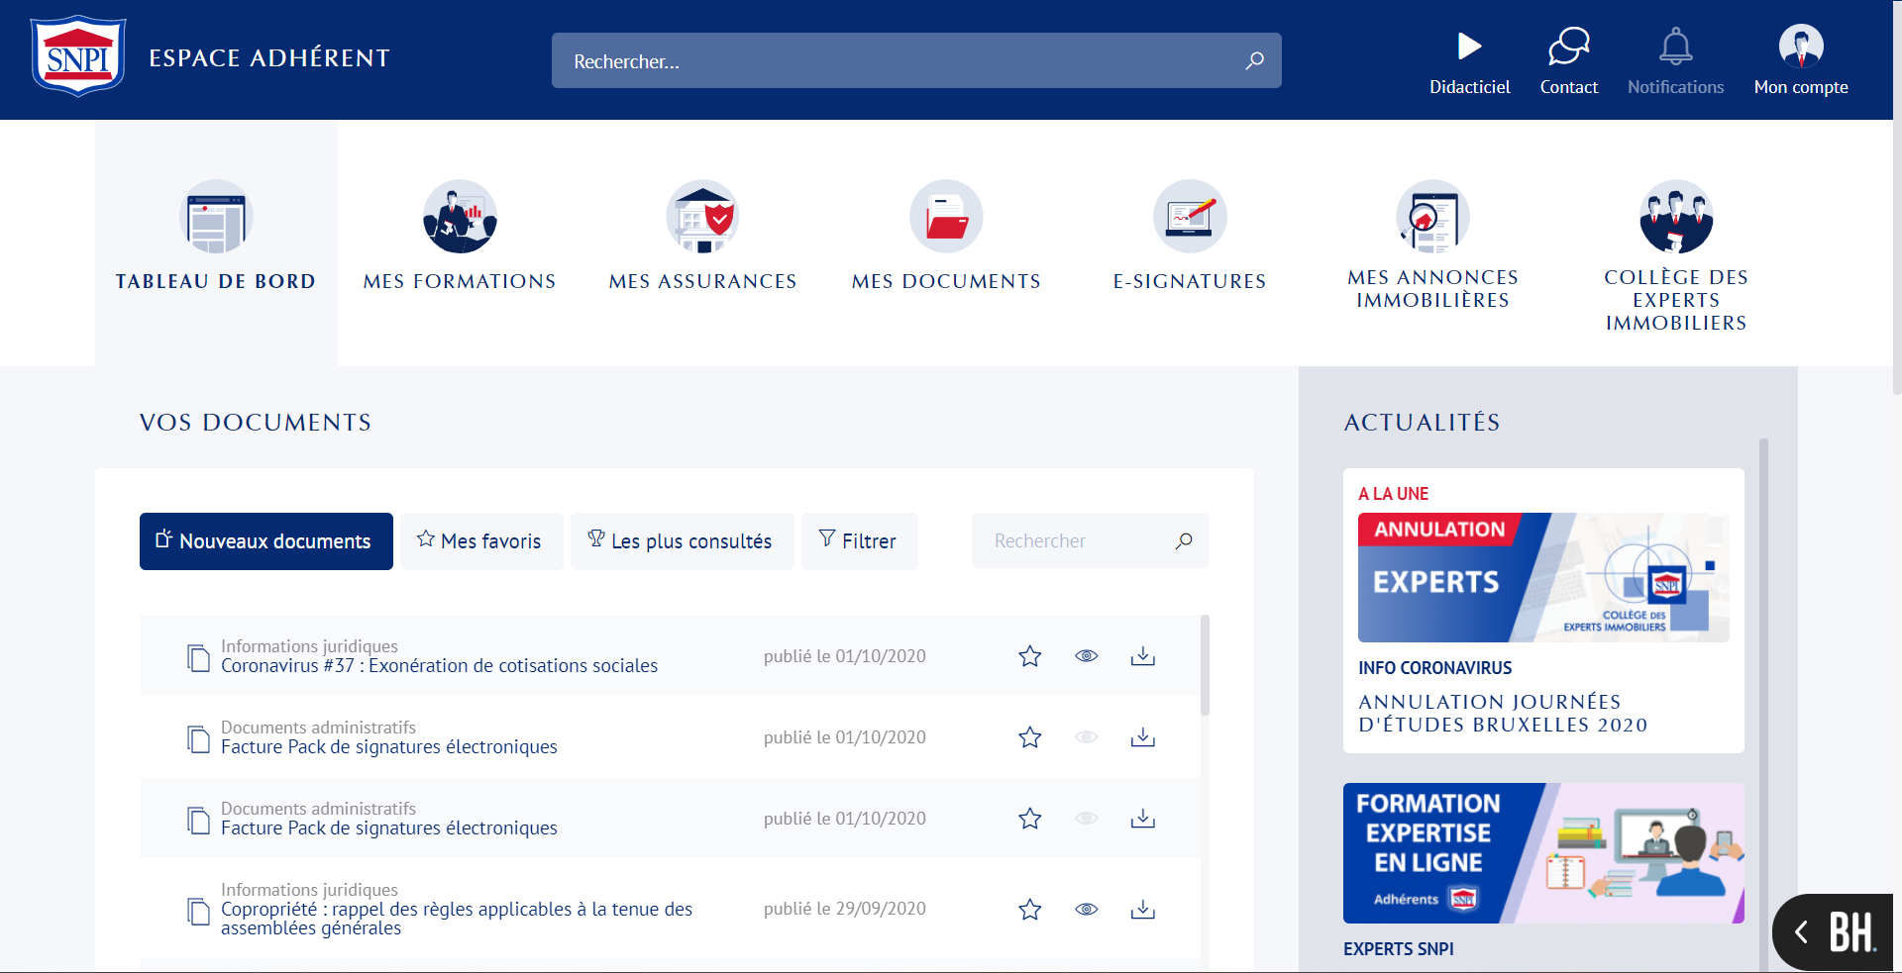
Task: Preview the Copropriété document via eye icon
Action: (1087, 909)
